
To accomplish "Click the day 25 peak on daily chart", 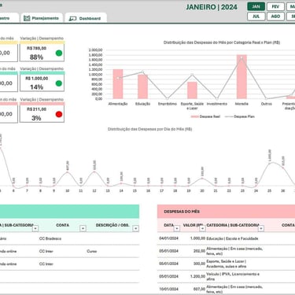I will point(270,164).
